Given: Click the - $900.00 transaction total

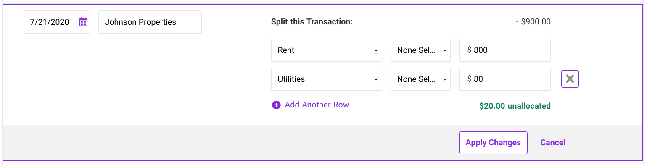Looking at the screenshot, I should [533, 22].
